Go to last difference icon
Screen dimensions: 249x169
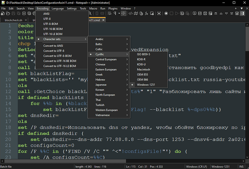click(232, 13)
